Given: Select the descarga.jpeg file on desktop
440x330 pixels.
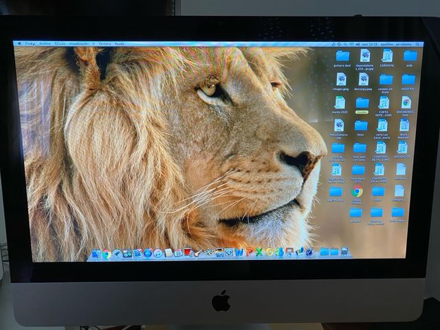Looking at the screenshot, I should click(x=364, y=82).
